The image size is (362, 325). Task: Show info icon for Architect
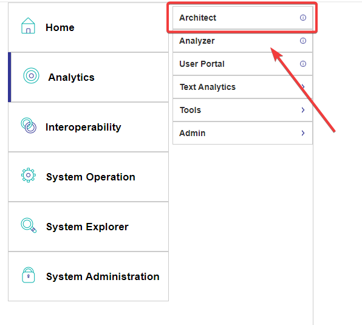pyautogui.click(x=303, y=18)
